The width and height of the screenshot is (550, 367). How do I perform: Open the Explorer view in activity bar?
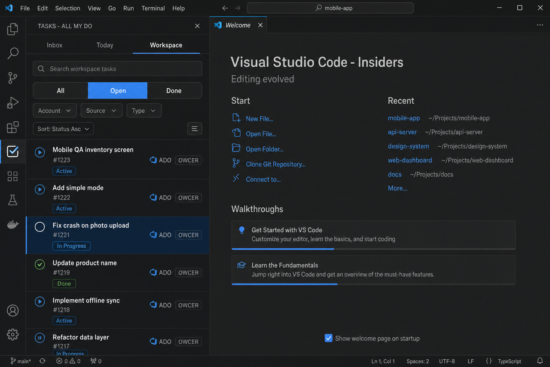click(x=12, y=29)
